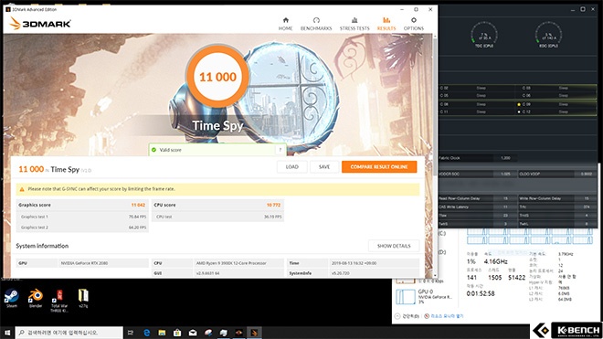Open the Blender desktop shortcut

click(x=36, y=298)
